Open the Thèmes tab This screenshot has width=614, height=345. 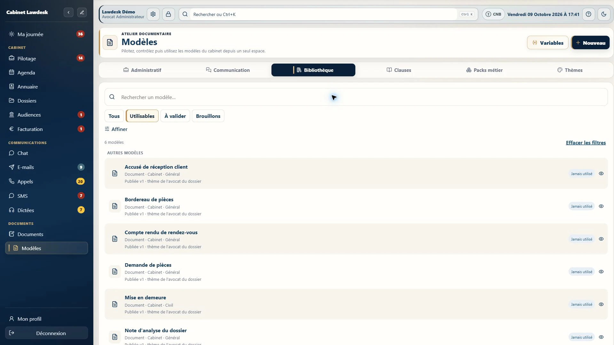570,70
